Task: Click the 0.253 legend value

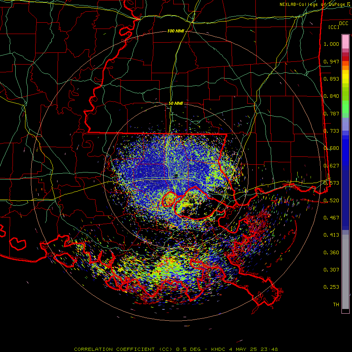Action: 331,287
